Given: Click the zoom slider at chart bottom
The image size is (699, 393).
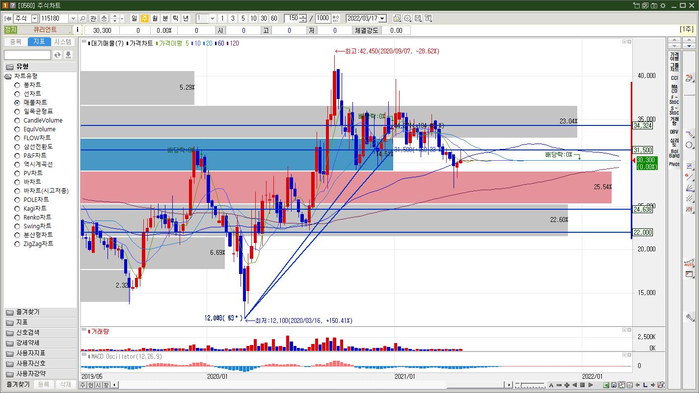Looking at the screenshot, I should click(530, 385).
